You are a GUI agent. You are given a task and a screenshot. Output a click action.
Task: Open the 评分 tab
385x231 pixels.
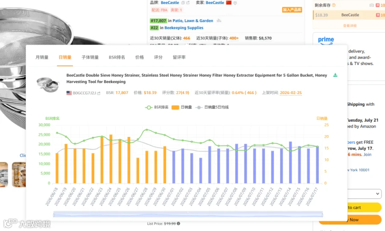point(158,57)
